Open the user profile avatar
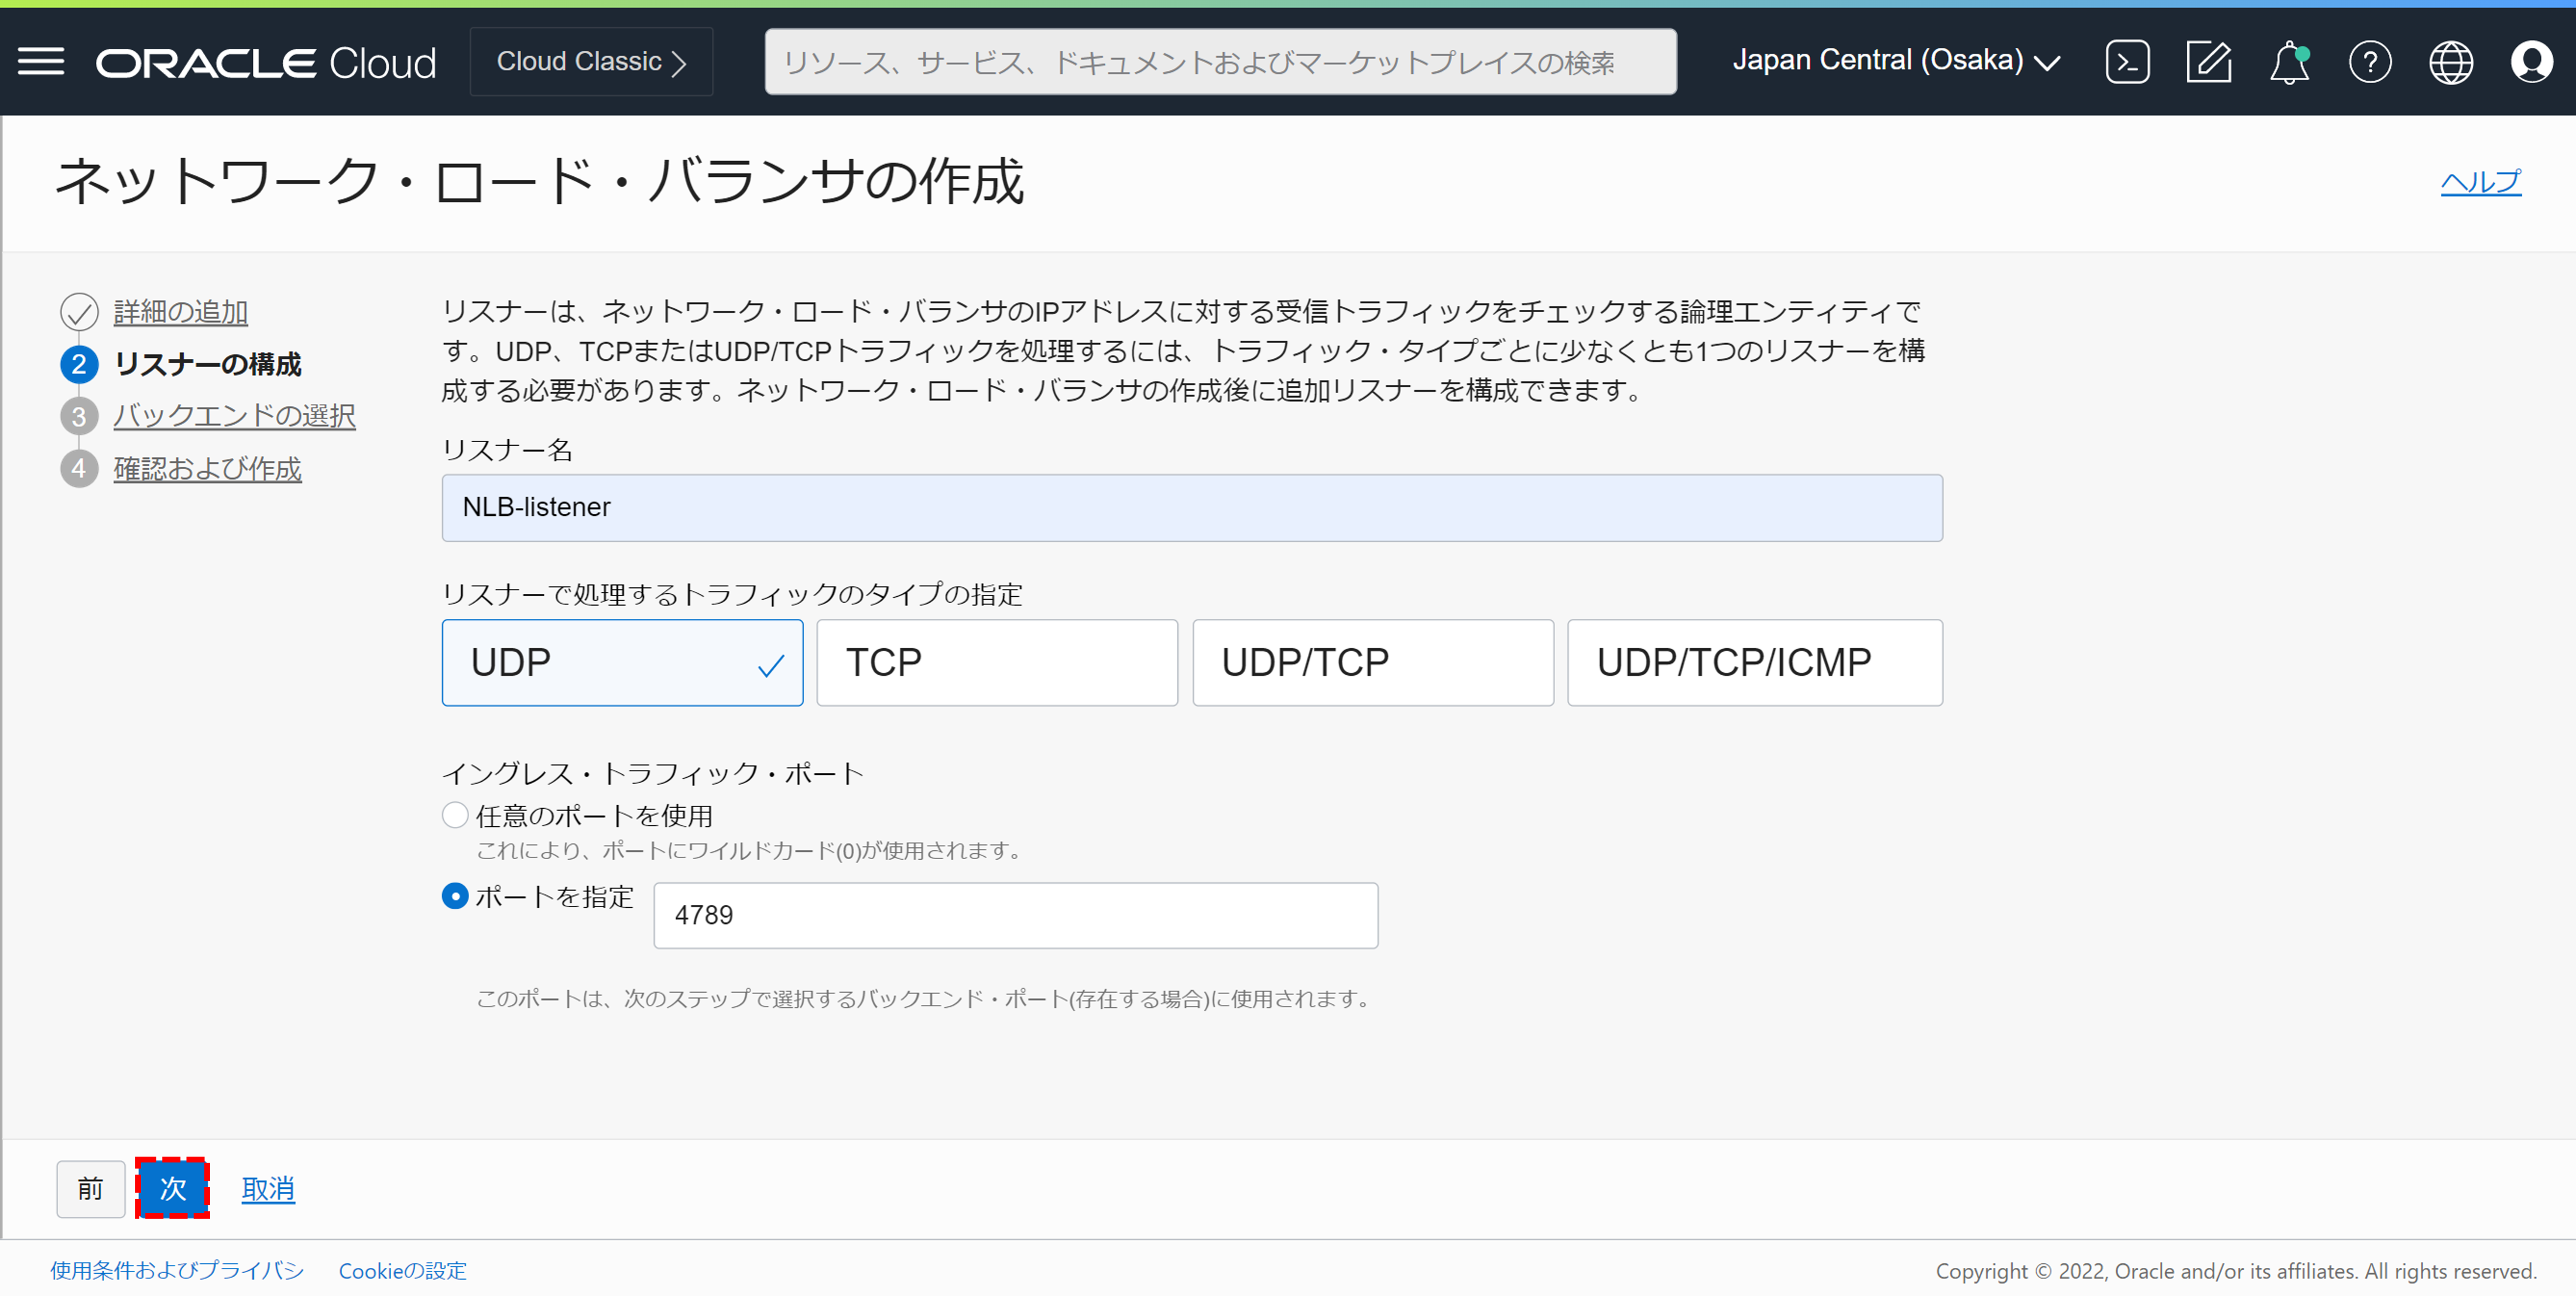The height and width of the screenshot is (1296, 2576). [x=2532, y=62]
